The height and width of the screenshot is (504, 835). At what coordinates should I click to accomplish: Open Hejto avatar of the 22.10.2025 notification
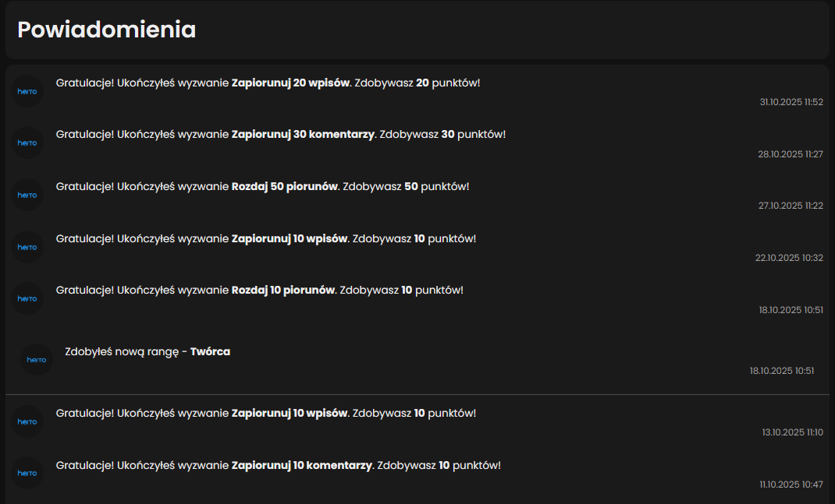click(27, 247)
